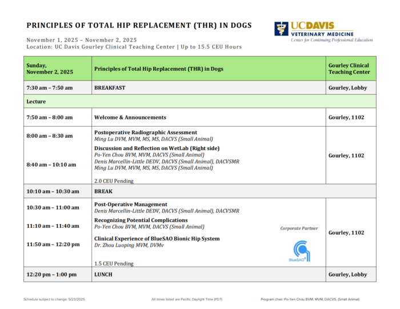Click 'Post-Operative Management' title
Image resolution: width=400 pixels, height=309 pixels.
tap(131, 204)
